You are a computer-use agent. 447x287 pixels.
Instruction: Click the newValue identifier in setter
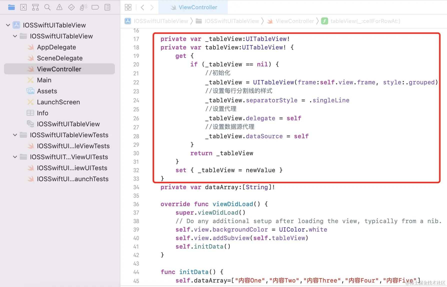[260, 170]
